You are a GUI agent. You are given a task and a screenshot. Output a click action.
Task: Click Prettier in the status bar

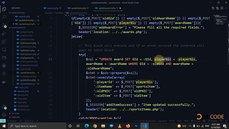[213, 121]
